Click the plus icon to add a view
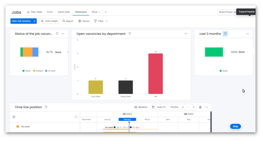 pos(105,12)
